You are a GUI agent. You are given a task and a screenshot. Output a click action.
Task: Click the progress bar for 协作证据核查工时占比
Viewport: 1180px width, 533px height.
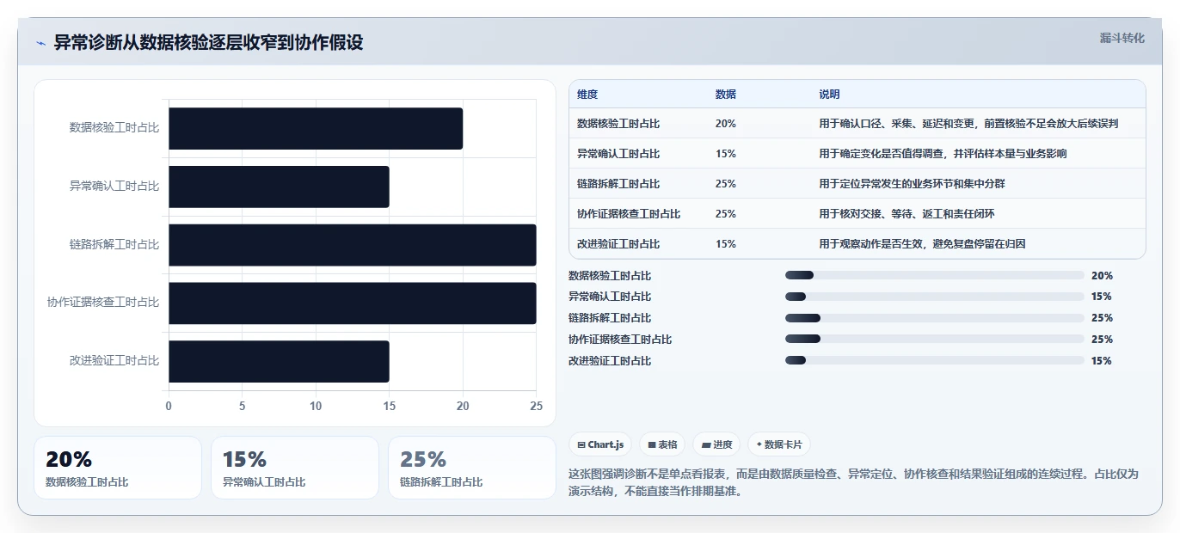[934, 340]
